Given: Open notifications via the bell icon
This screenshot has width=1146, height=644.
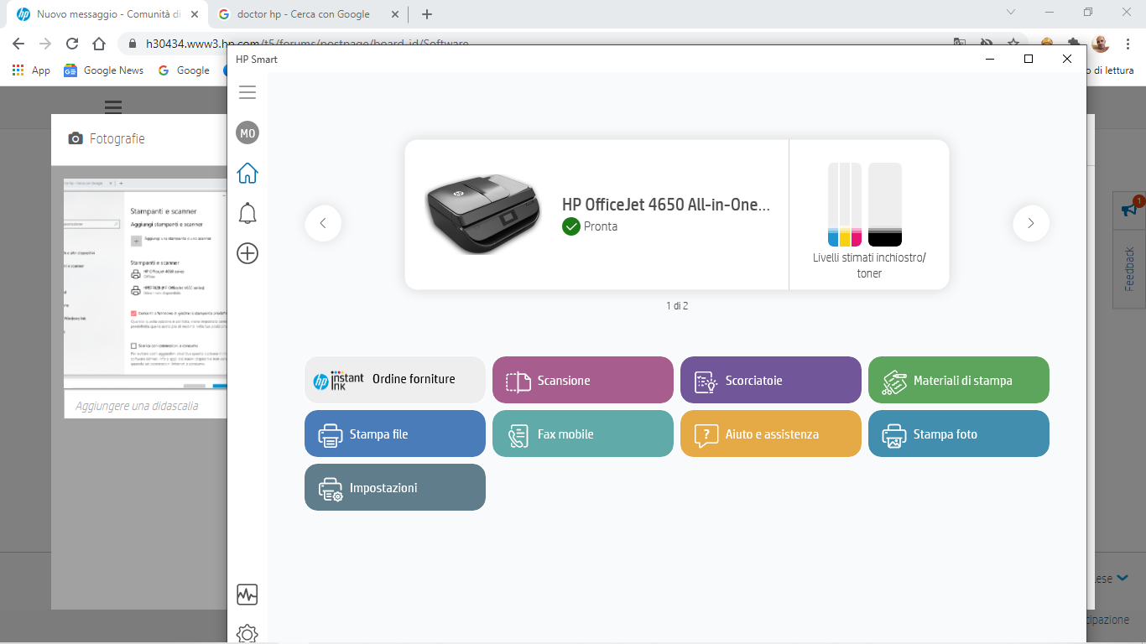Looking at the screenshot, I should click(247, 212).
